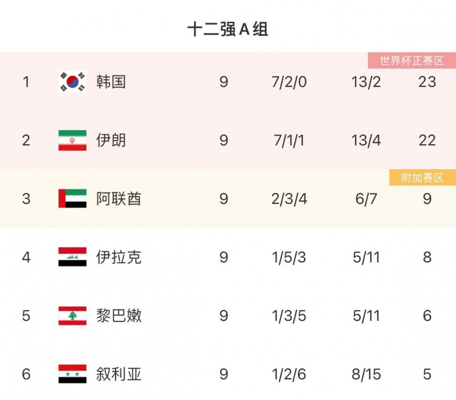Open team name 黎巴嫩
Viewport: 456px width, 400px height.
(119, 315)
